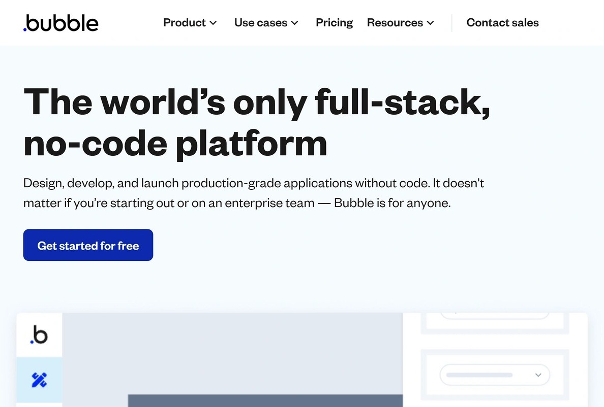The width and height of the screenshot is (604, 407).
Task: Click the paragraph starting 'Design, develop, and launch'
Action: pos(254,193)
